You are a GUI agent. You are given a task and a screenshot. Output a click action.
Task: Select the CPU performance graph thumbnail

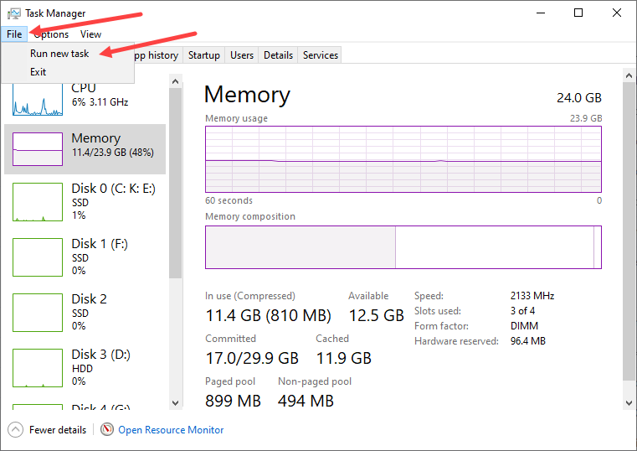pyautogui.click(x=38, y=100)
